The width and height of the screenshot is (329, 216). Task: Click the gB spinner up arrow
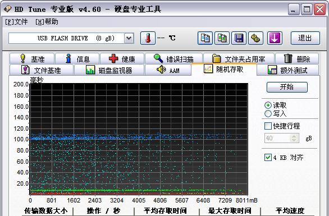click(x=294, y=136)
